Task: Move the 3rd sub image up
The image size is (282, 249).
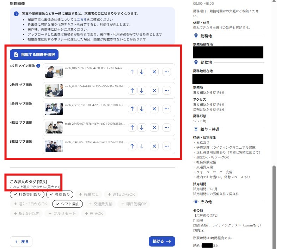Action: click(x=132, y=109)
